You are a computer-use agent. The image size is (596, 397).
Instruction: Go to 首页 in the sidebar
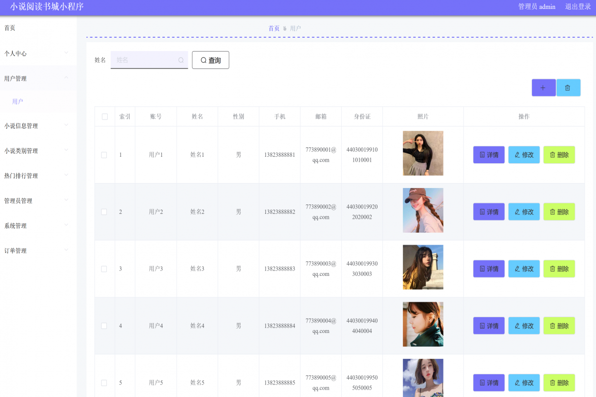tap(10, 28)
